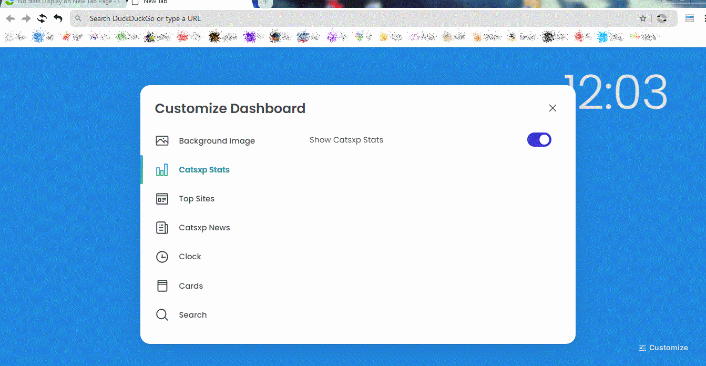
Task: Open the browser three-dot menu
Action: (703, 18)
